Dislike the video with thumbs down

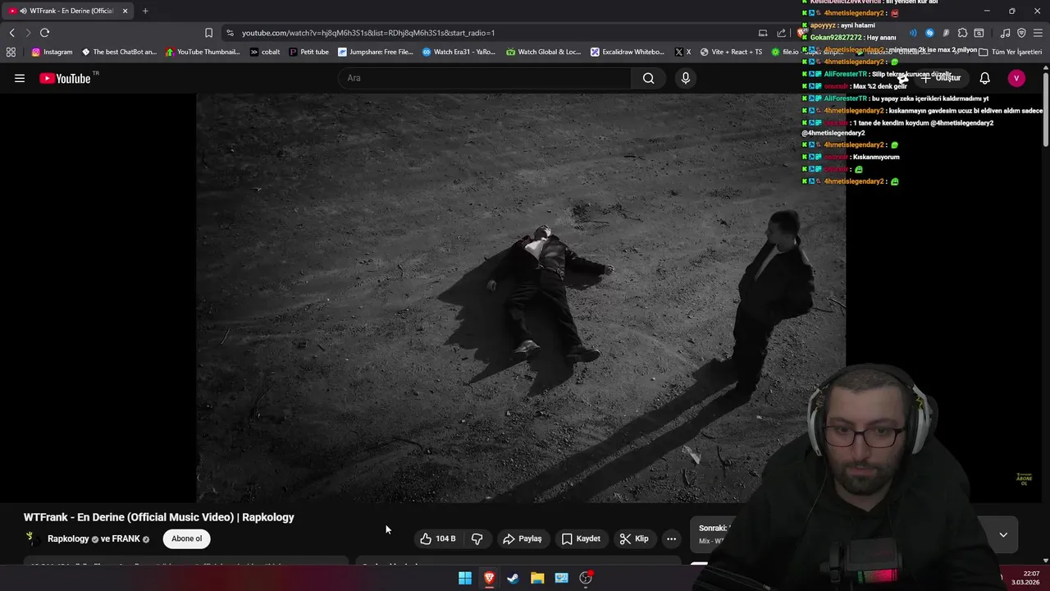(x=477, y=538)
